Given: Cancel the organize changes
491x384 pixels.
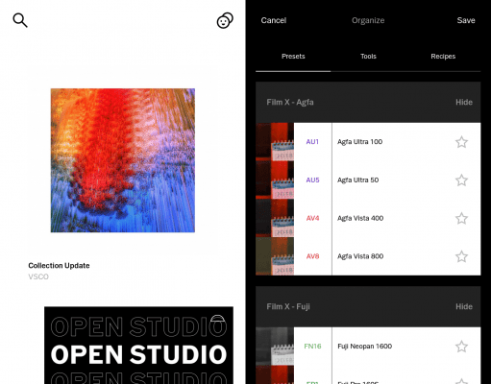Looking at the screenshot, I should click(274, 20).
